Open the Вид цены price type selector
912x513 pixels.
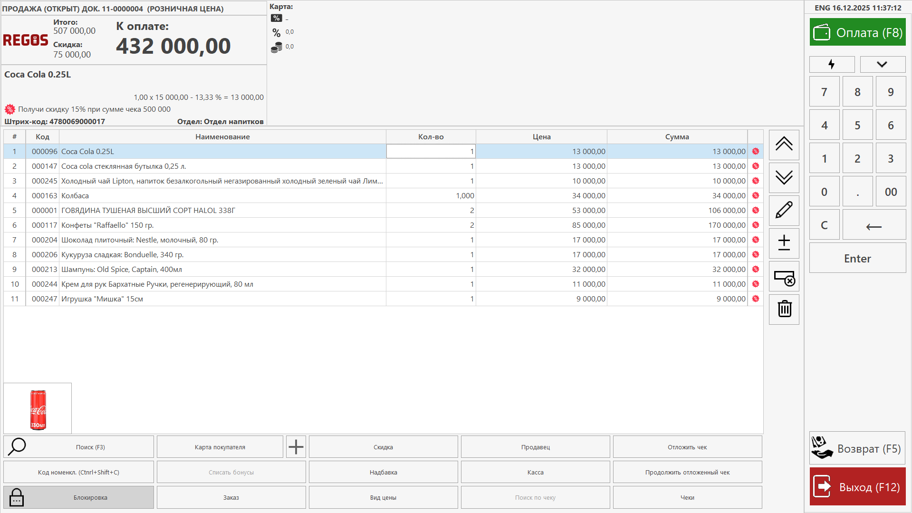(383, 497)
